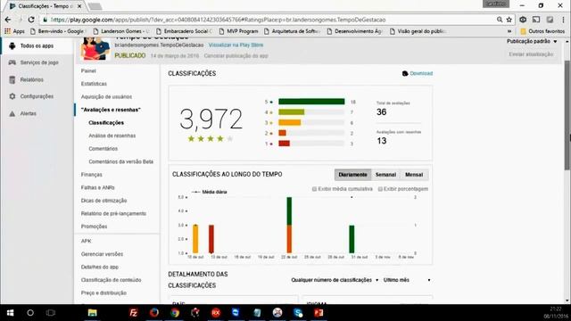Open Alertas warning triangle icon
Screen dimensions: 571x321
point(12,113)
